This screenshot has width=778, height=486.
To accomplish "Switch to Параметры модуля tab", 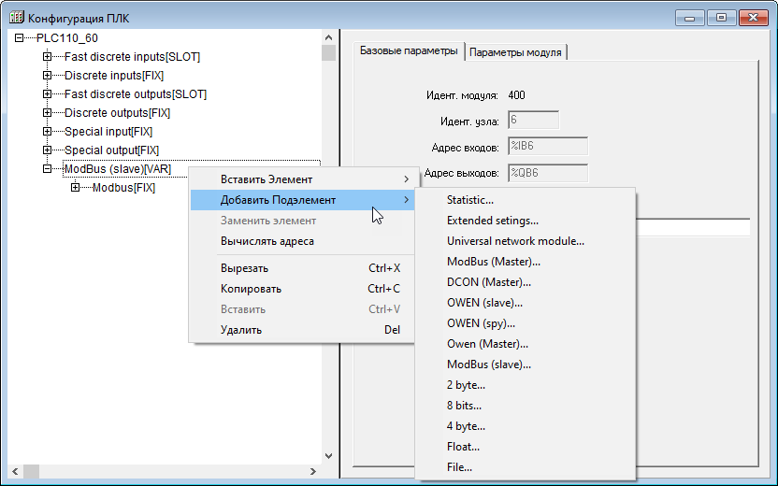I will pyautogui.click(x=515, y=52).
